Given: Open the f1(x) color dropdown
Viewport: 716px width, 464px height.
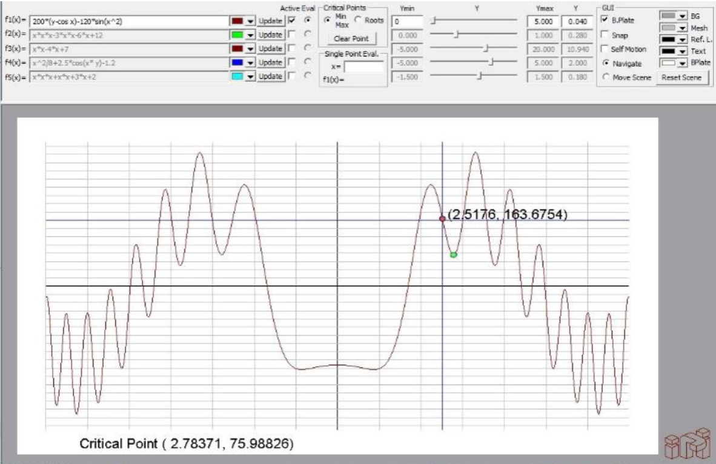Looking at the screenshot, I should 250,21.
